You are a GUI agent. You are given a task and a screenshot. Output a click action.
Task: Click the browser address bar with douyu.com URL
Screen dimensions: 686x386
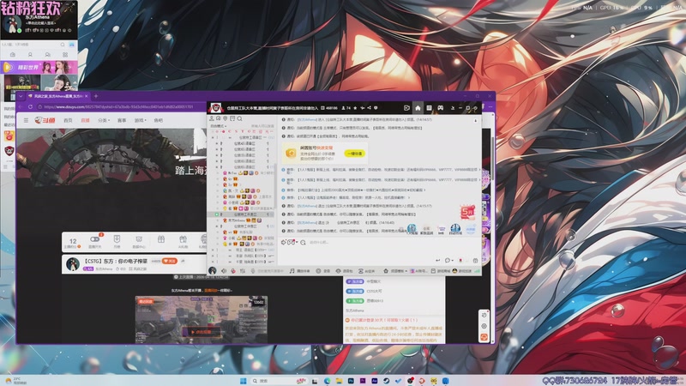[118, 106]
